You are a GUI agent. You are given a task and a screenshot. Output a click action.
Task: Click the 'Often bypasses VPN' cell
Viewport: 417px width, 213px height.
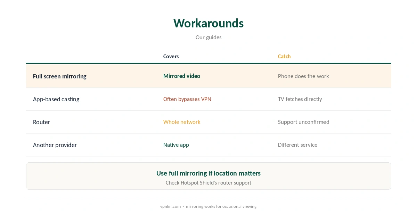click(x=187, y=99)
